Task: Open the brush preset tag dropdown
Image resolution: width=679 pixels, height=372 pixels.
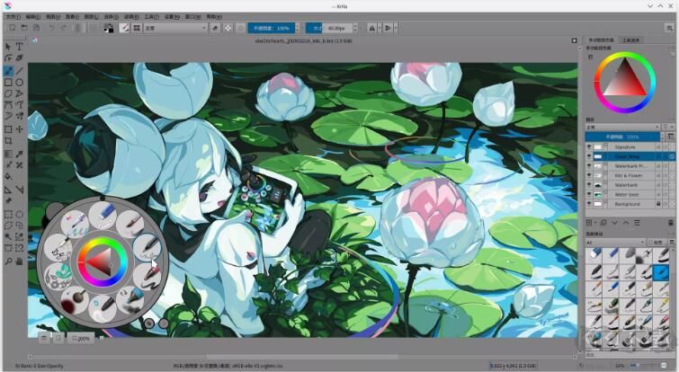Action: (615, 243)
